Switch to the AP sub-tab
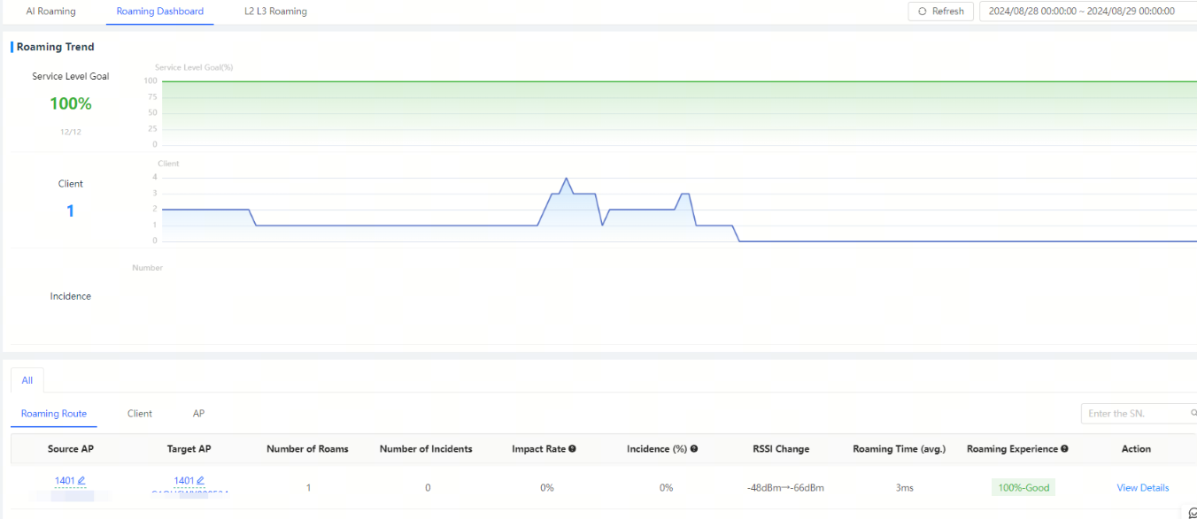This screenshot has height=519, width=1197. click(199, 414)
